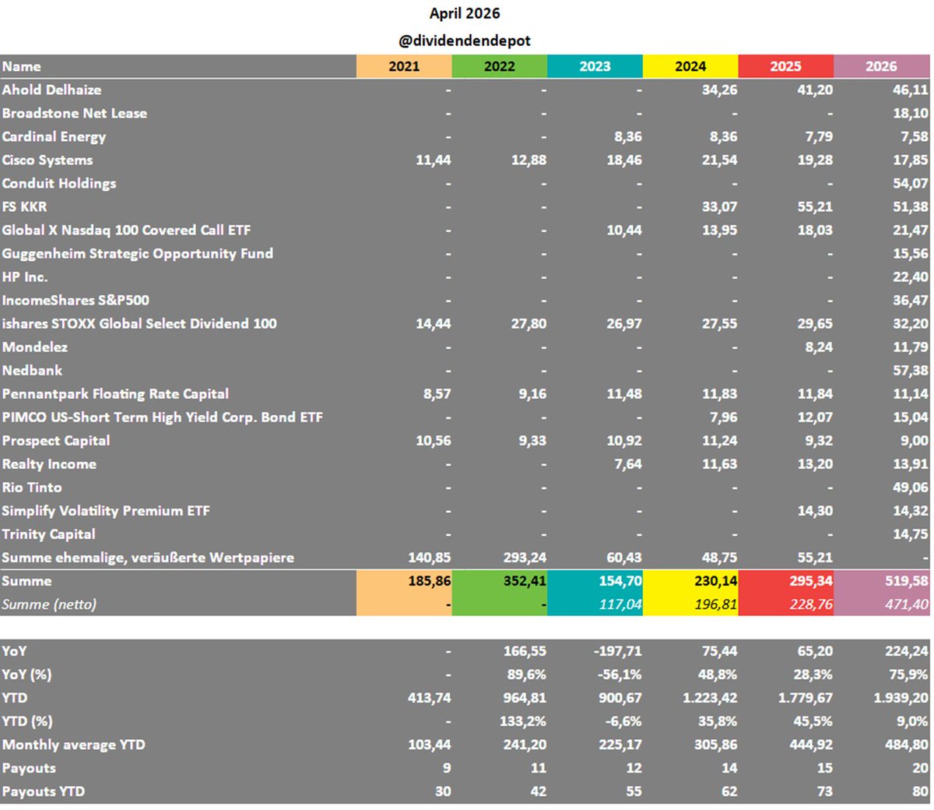Click the YTD (%) 2022 value 133,2%

[x=522, y=720]
